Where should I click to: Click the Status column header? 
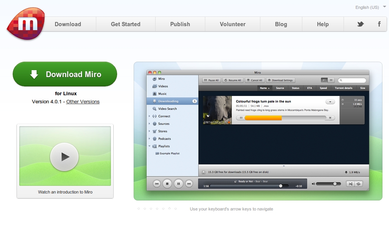295,88
